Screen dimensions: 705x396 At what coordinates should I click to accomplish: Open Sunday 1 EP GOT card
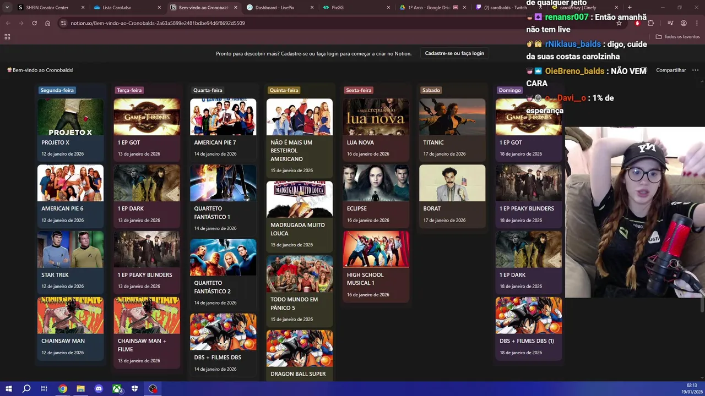[529, 130]
